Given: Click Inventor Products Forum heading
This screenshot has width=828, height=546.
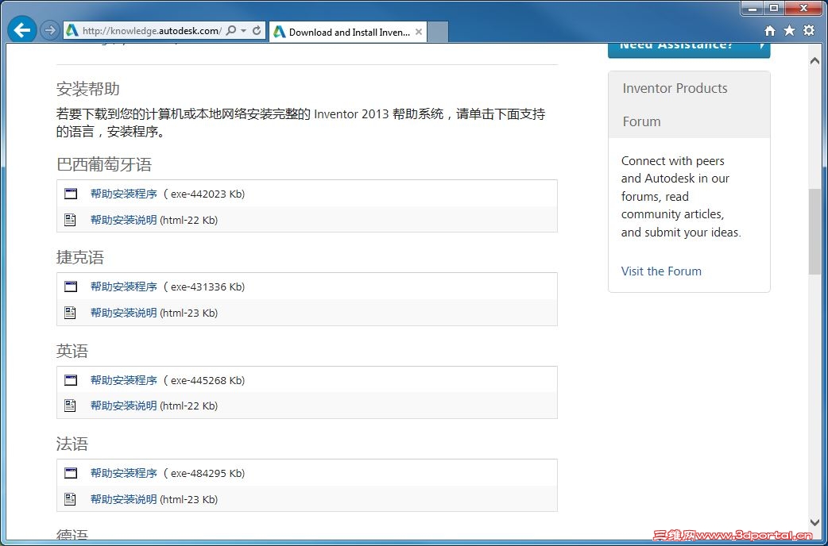Looking at the screenshot, I should click(x=675, y=105).
